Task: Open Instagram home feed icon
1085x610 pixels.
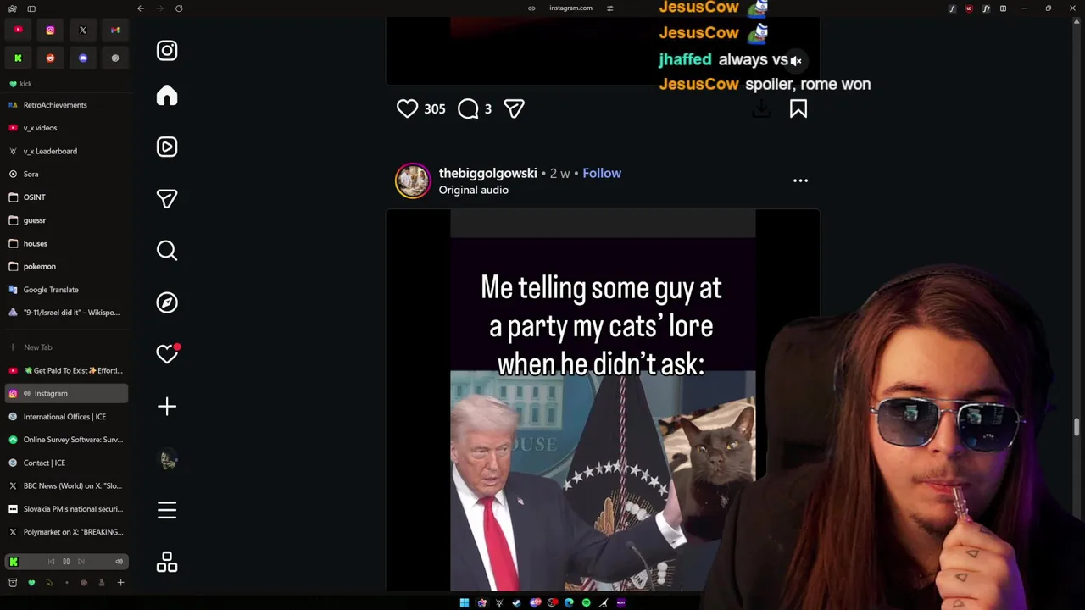Action: click(x=167, y=96)
